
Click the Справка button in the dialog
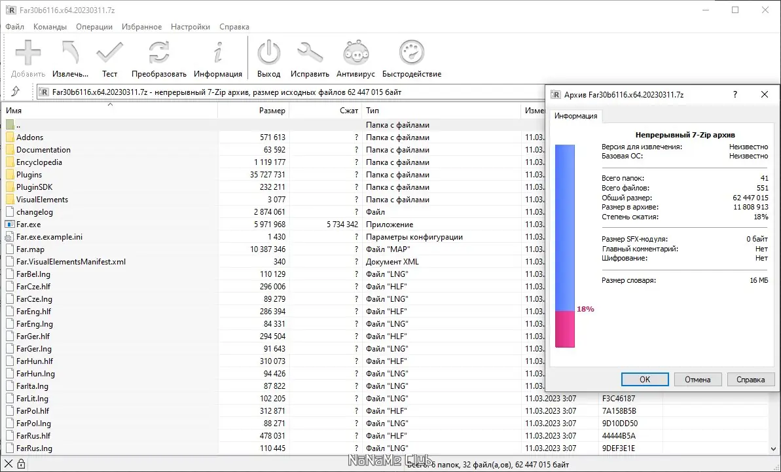pyautogui.click(x=751, y=379)
